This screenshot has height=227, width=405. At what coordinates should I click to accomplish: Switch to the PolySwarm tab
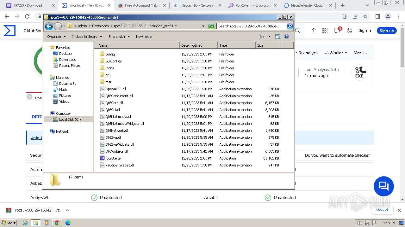[x=252, y=5]
